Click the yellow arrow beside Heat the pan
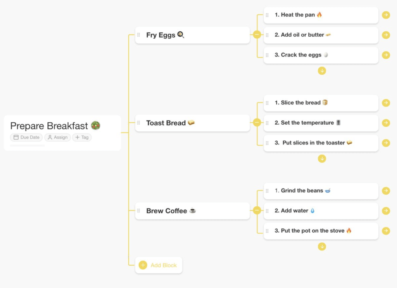Image resolution: width=397 pixels, height=288 pixels. pyautogui.click(x=386, y=15)
